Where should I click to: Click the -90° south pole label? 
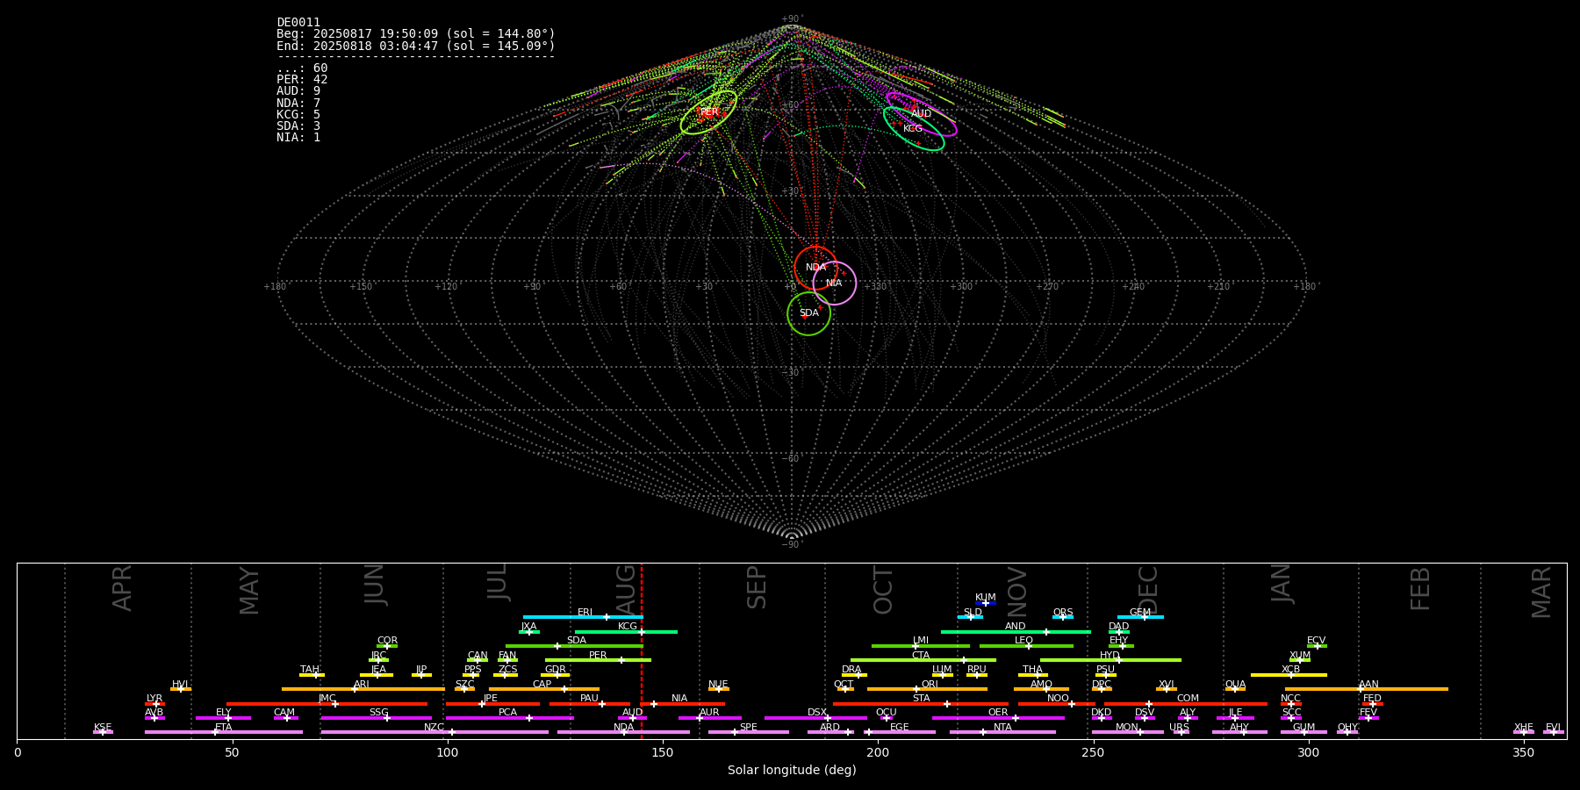792,544
